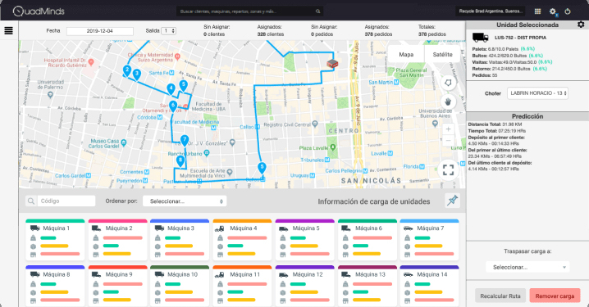The width and height of the screenshot is (589, 307).
Task: Click the Distancia Total 31.98 KM text
Action: [x=495, y=124]
